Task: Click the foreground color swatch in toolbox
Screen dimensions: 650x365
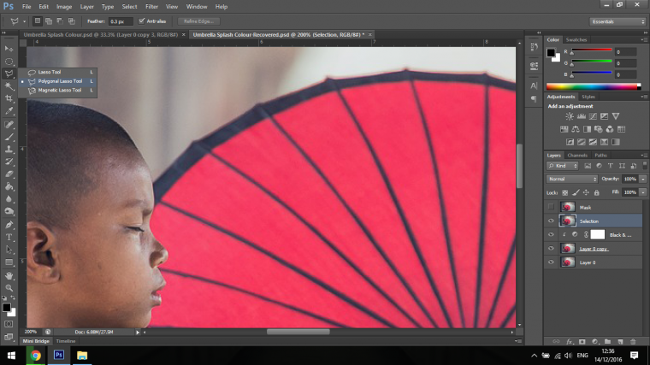Action: tap(6, 308)
